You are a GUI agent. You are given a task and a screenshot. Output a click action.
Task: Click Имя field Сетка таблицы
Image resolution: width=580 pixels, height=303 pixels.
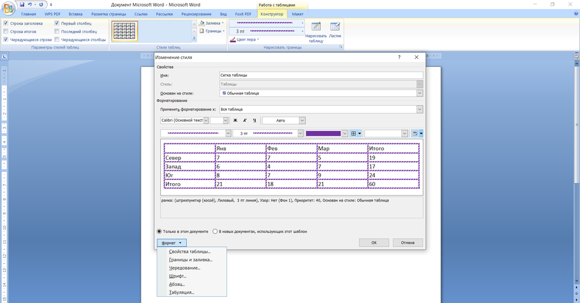321,75
